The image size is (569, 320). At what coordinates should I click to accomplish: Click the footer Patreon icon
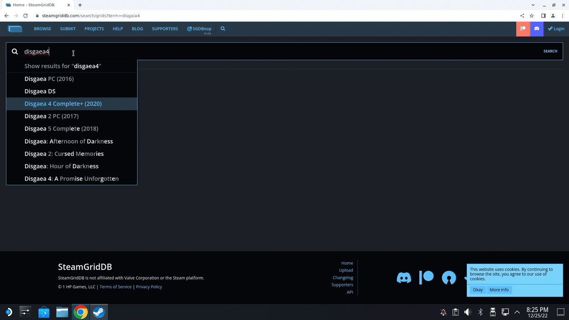coord(426,277)
